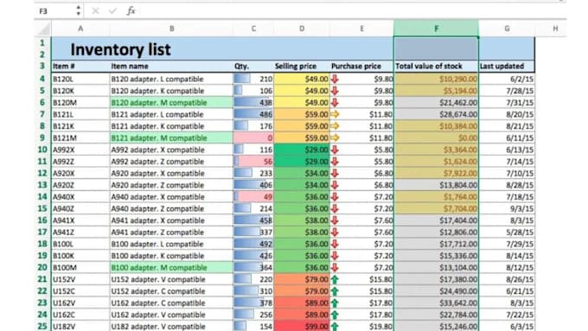Click $89.00 selling price for U162V
Screen dimensions: 588x331
tap(302, 302)
